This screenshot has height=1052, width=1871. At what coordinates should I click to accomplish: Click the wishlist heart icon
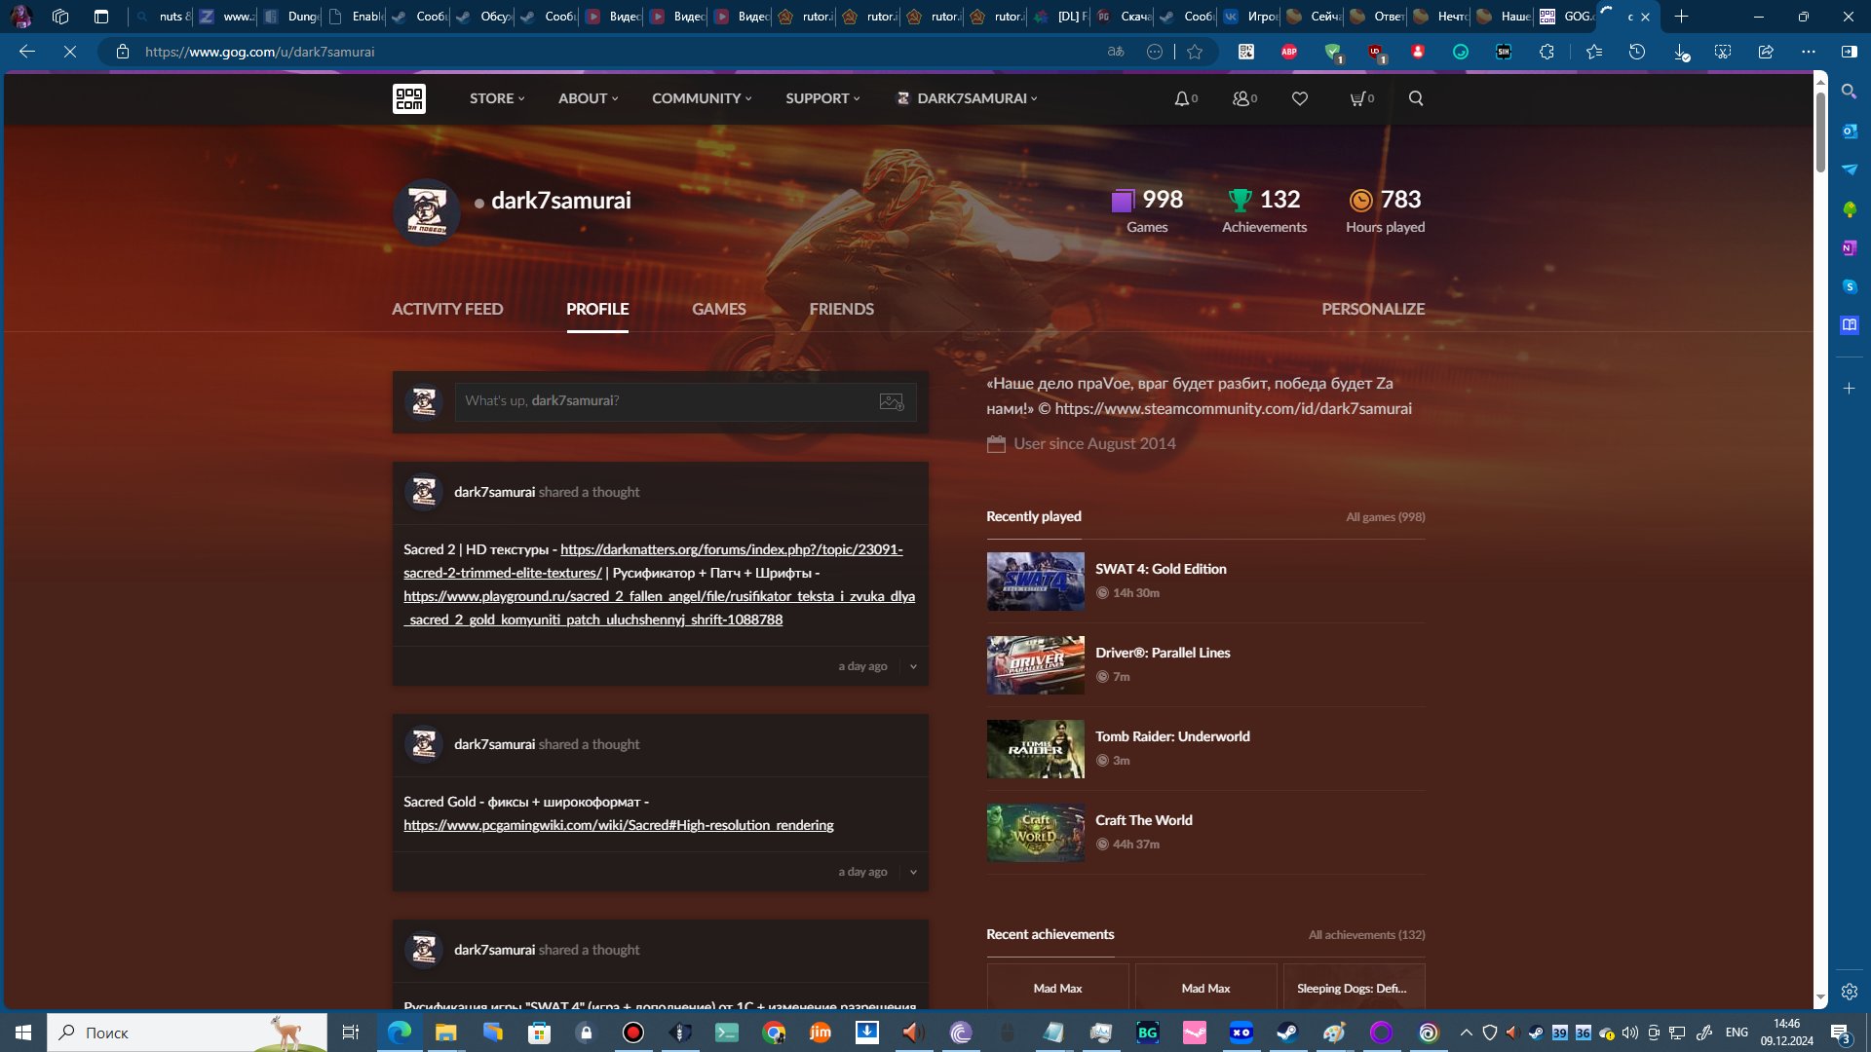coord(1301,97)
